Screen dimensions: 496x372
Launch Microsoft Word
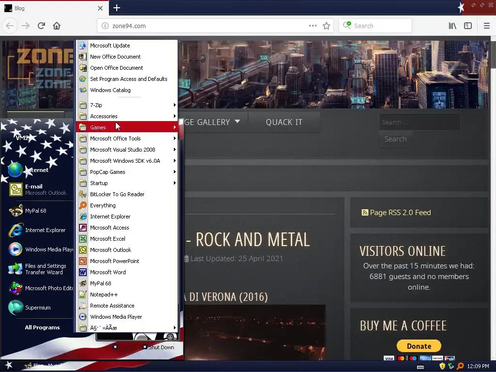(x=126, y=272)
